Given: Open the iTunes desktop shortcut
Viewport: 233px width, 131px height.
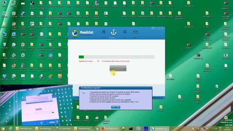Looking at the screenshot, I should pos(14,45).
